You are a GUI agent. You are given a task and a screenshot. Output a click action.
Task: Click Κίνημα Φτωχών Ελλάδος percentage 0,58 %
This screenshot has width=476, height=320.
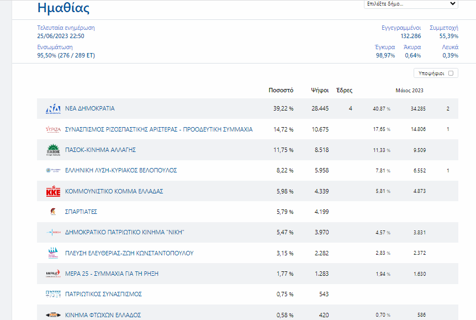point(285,315)
